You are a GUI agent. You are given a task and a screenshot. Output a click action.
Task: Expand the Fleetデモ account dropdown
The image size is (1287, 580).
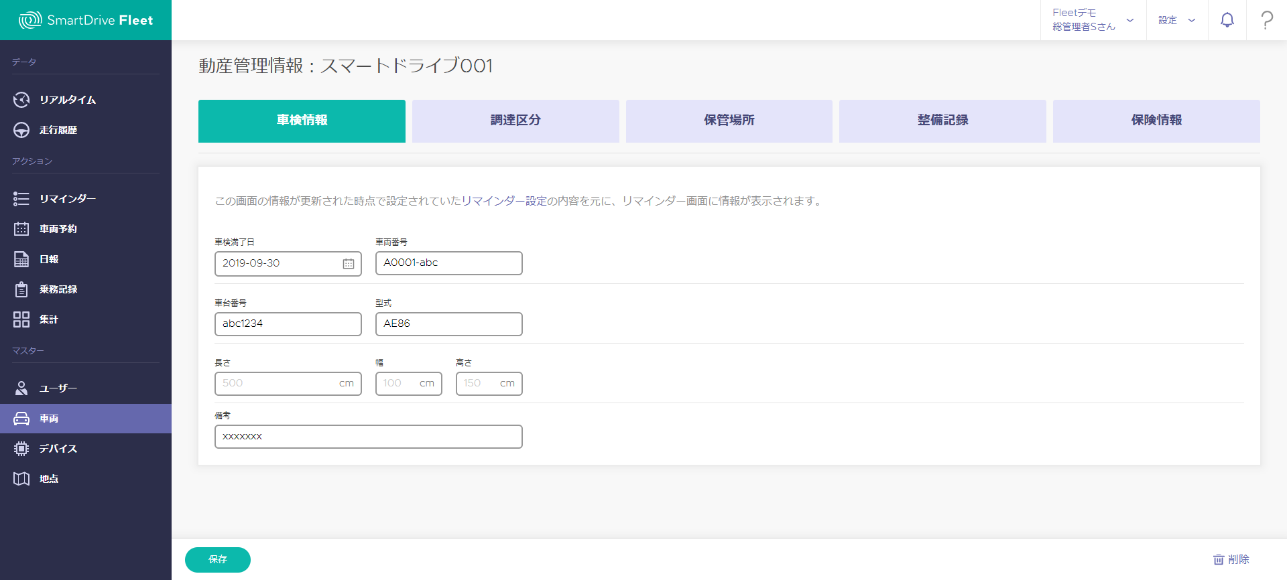[x=1093, y=20]
